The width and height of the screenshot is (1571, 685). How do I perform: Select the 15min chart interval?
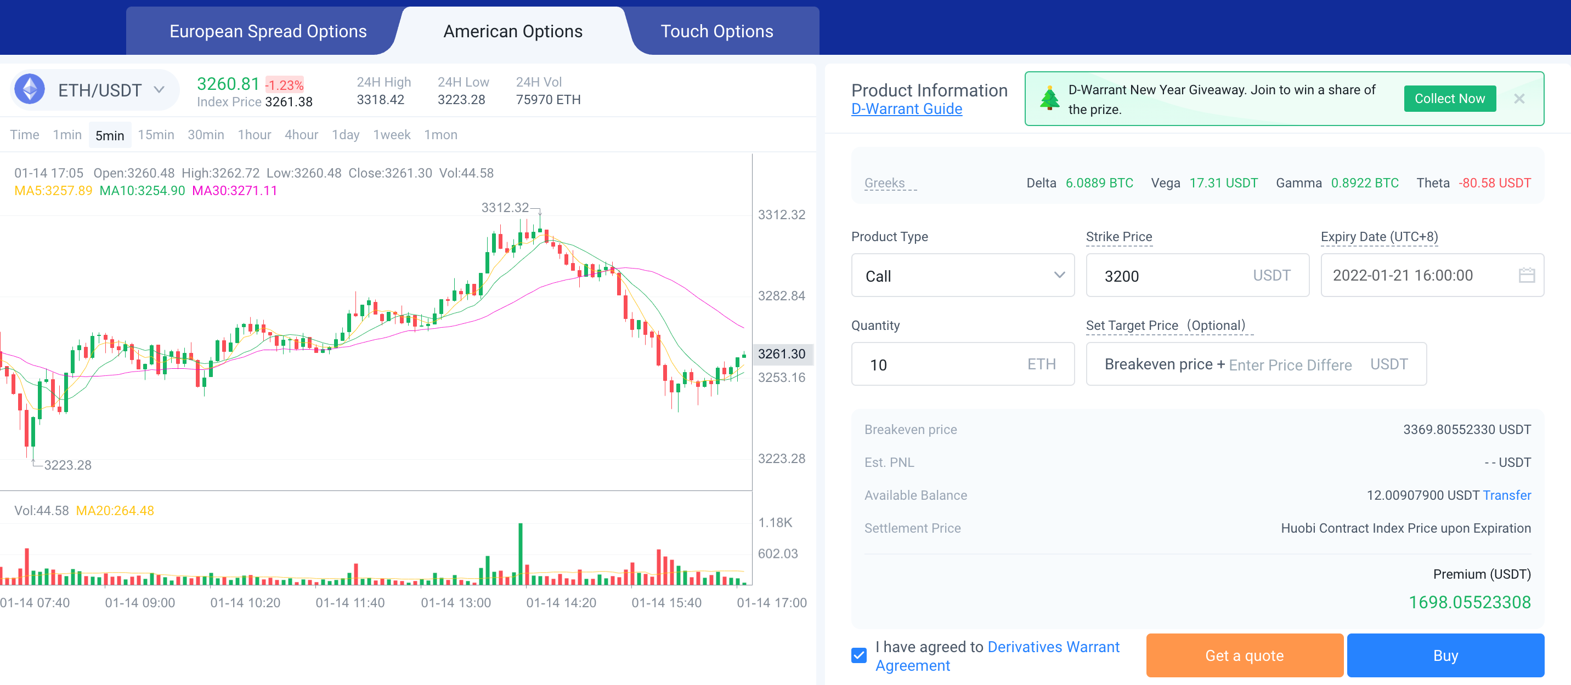click(x=156, y=135)
